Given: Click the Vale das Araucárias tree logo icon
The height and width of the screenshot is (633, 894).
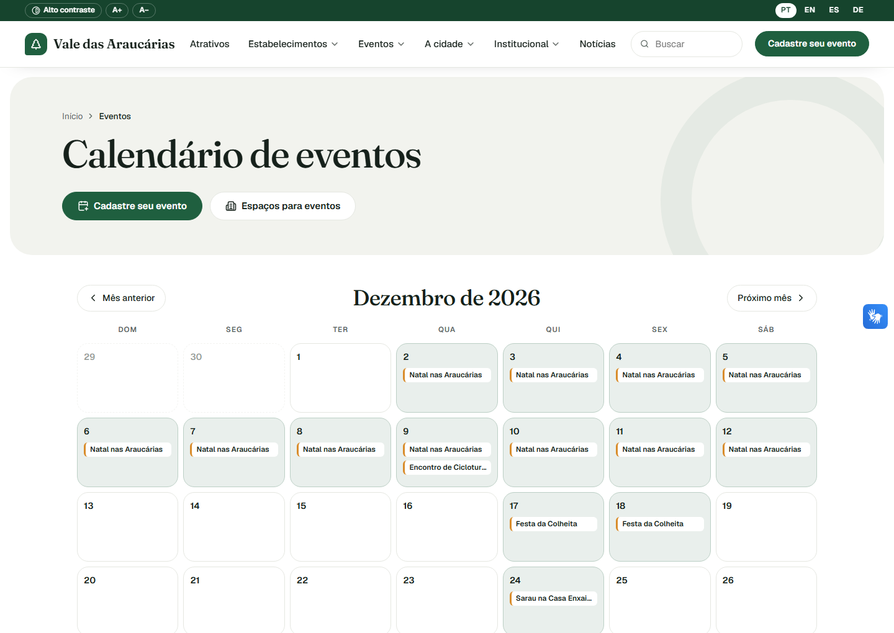Looking at the screenshot, I should click(x=36, y=44).
